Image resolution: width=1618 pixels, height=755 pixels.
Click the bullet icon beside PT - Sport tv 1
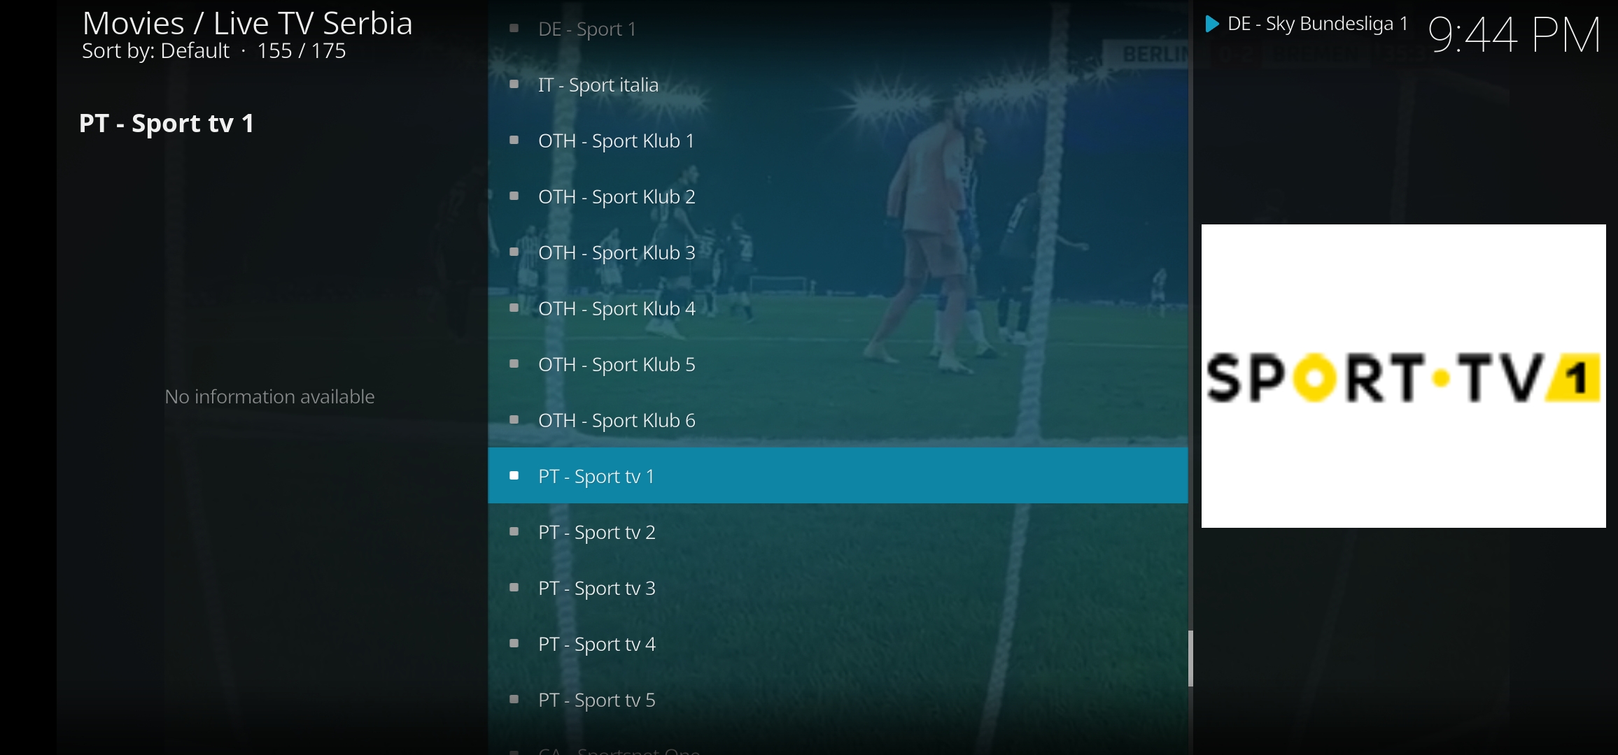coord(514,475)
